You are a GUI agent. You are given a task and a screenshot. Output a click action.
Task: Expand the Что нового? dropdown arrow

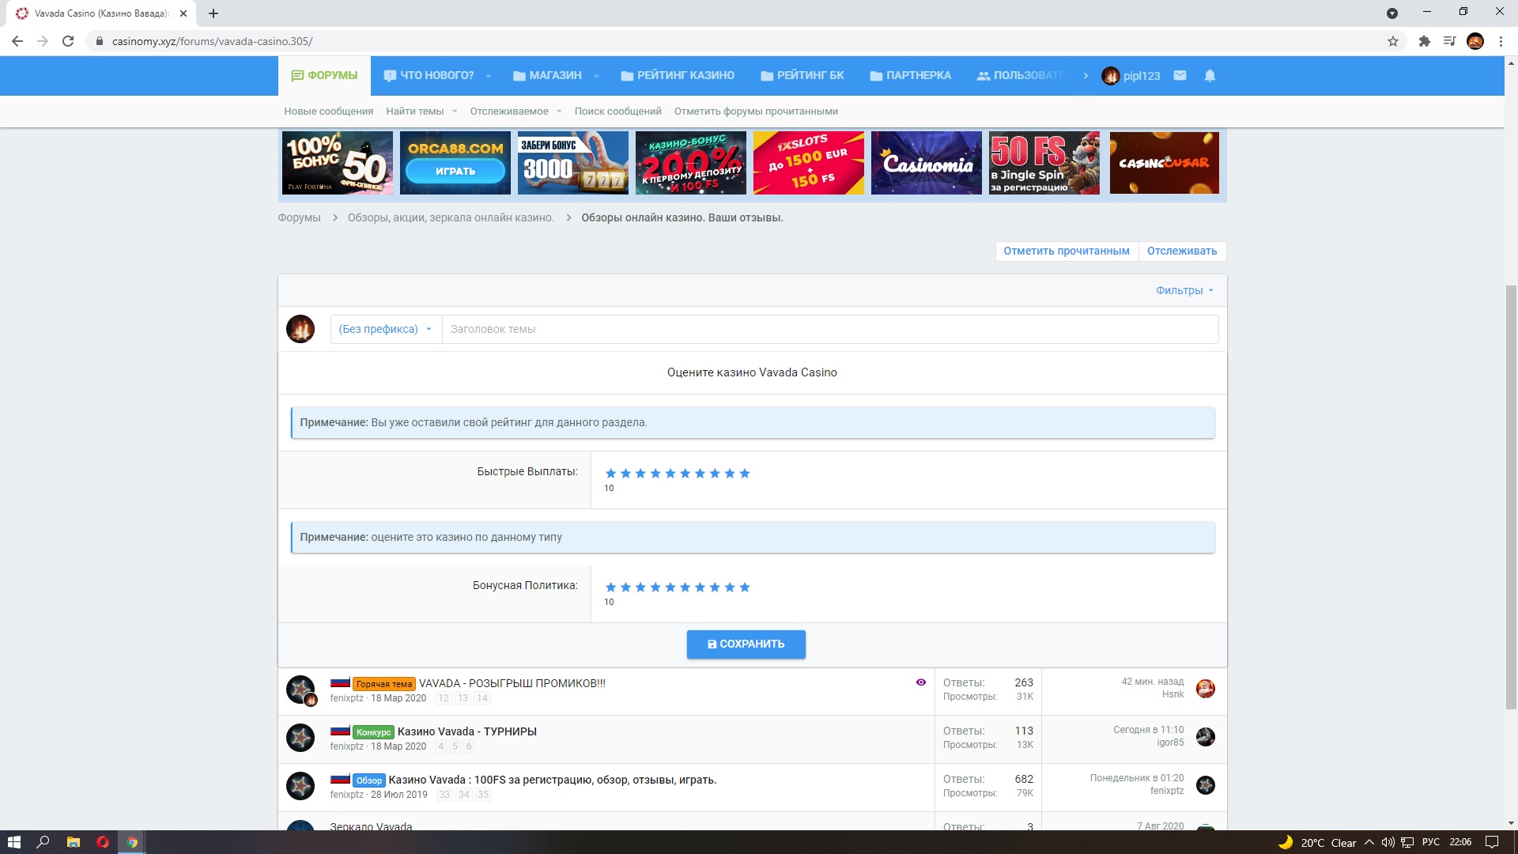pos(489,76)
